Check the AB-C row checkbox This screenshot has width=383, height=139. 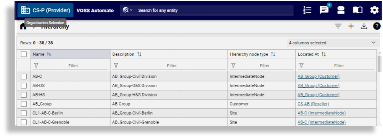pos(24,77)
